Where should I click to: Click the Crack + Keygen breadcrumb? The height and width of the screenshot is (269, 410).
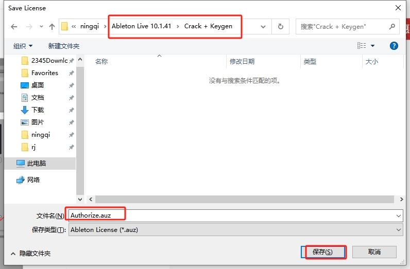click(208, 26)
